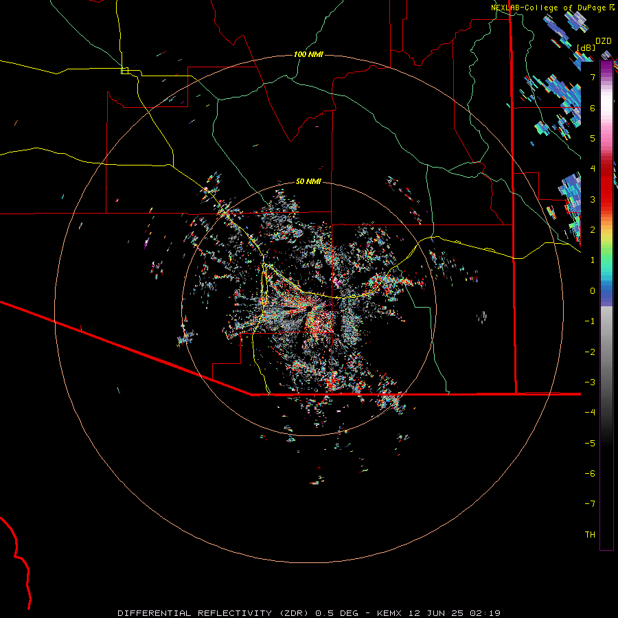618x618 pixels.
Task: Click the -7 value on color scale
Action: (x=590, y=504)
